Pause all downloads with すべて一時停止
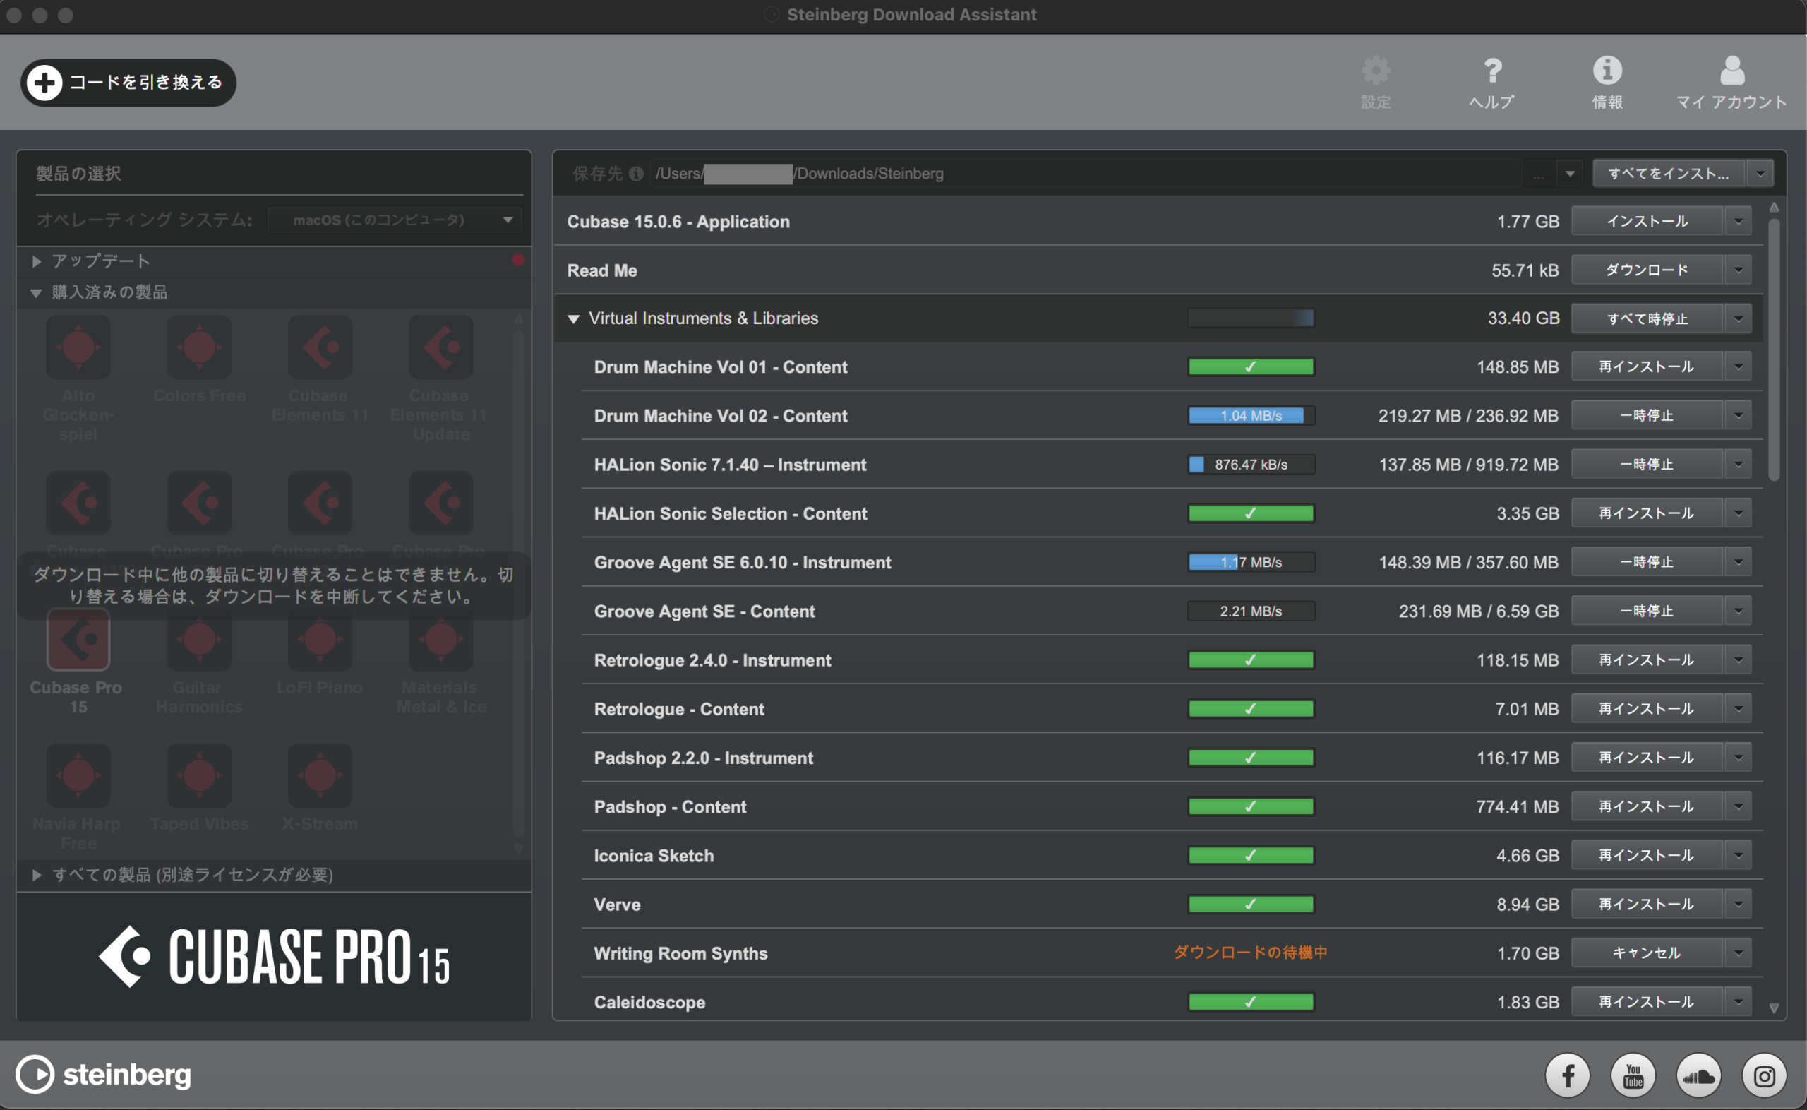 (x=1646, y=318)
